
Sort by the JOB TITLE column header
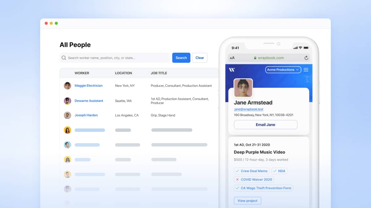click(x=159, y=73)
